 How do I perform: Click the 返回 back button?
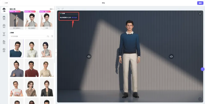[6, 3]
